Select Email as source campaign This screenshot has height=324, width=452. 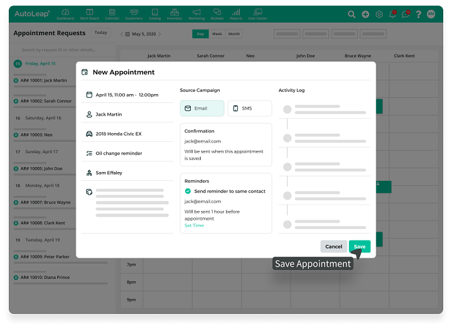click(x=202, y=109)
